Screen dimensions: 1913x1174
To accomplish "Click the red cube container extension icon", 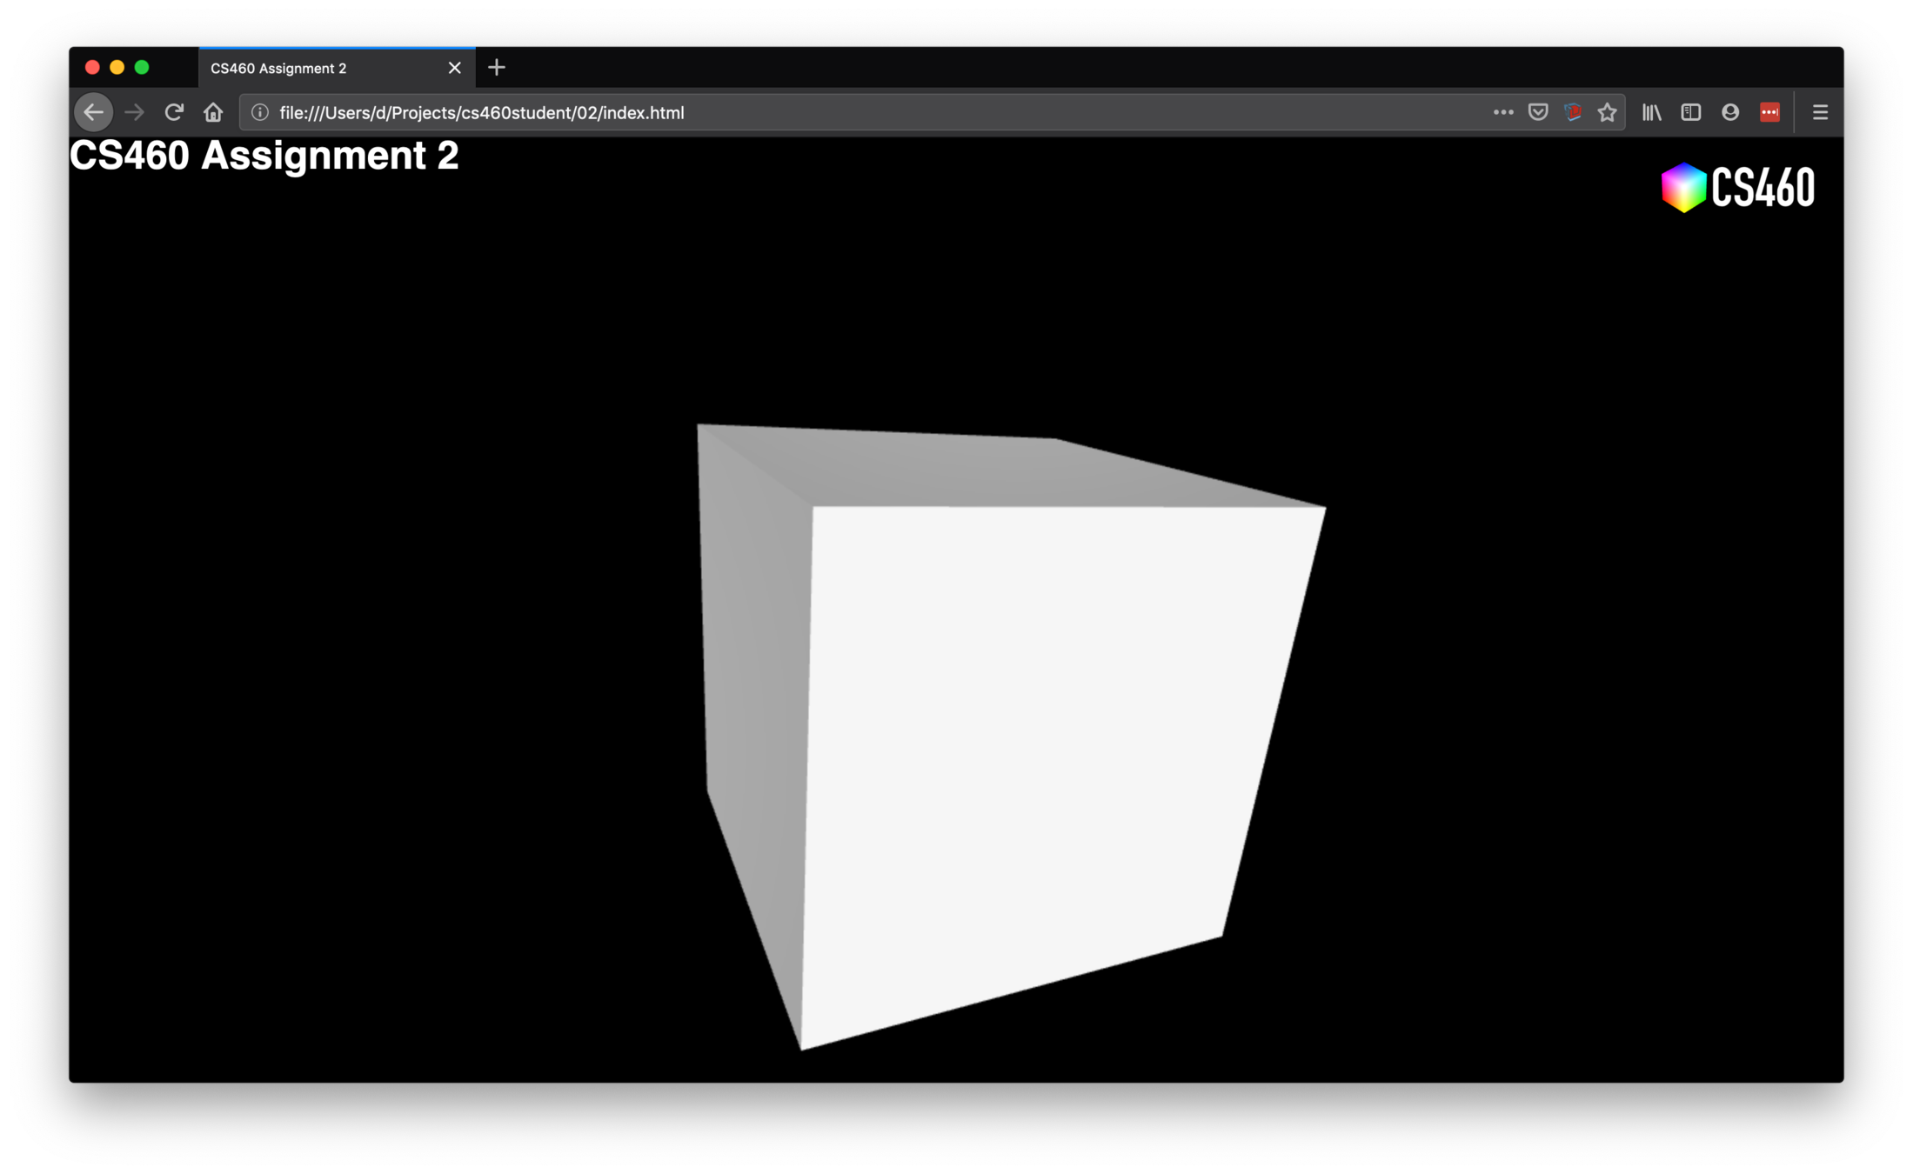I will pos(1572,112).
